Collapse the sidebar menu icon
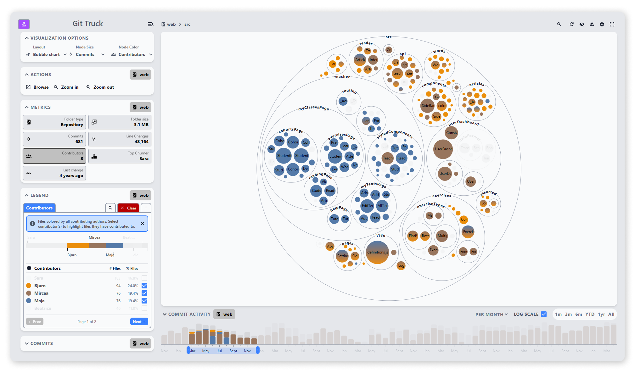 [150, 24]
